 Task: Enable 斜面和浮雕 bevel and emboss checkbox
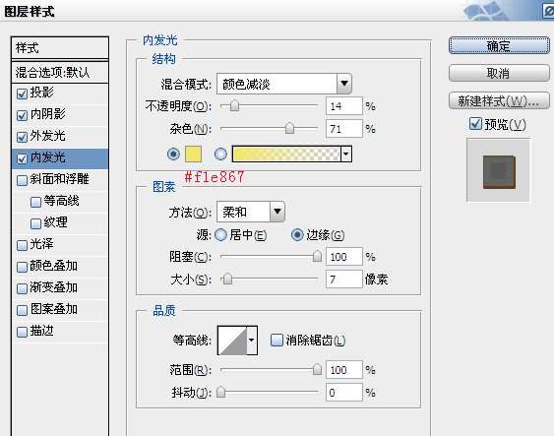pos(22,180)
